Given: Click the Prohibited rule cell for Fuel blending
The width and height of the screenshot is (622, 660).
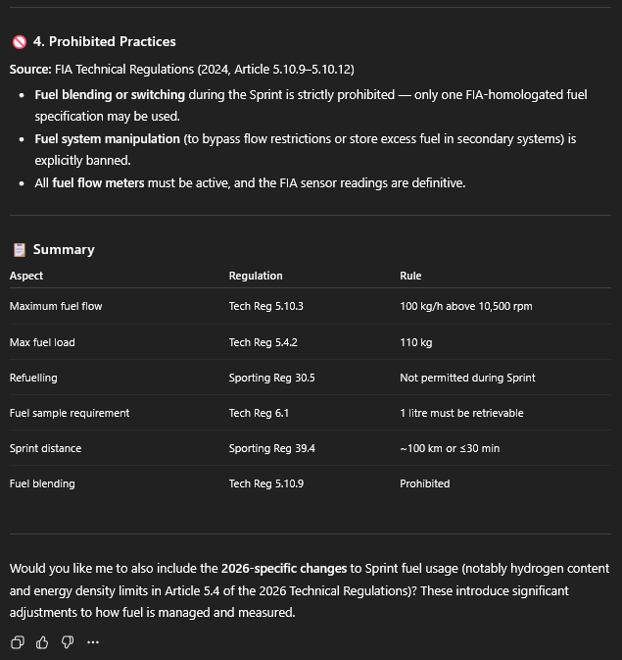Looking at the screenshot, I should coord(424,483).
